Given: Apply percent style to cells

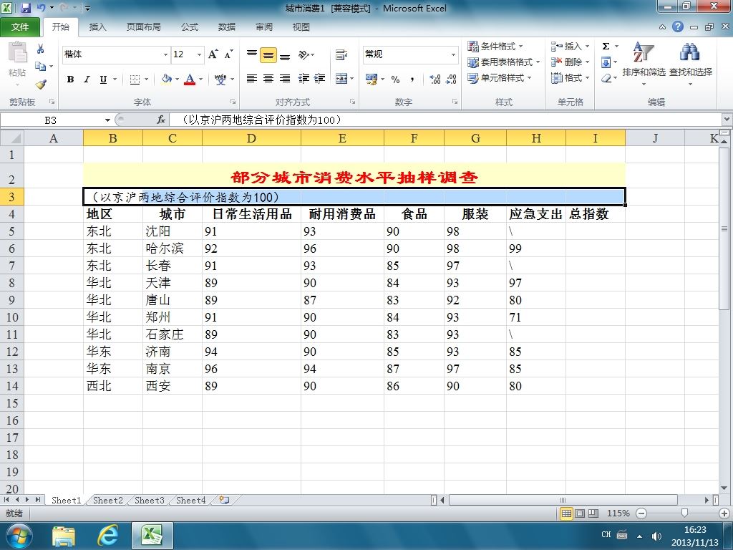Looking at the screenshot, I should [395, 79].
